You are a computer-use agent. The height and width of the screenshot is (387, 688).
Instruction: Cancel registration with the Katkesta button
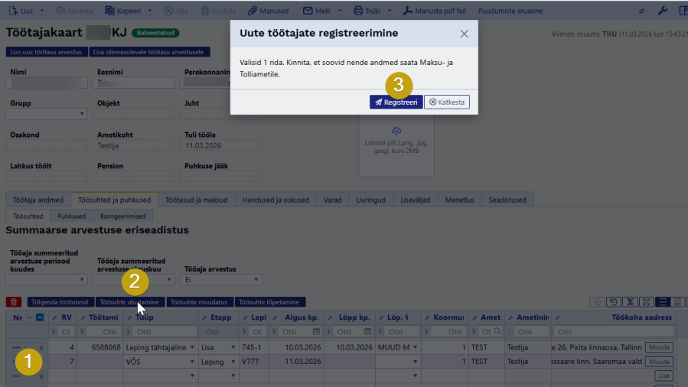pyautogui.click(x=447, y=102)
